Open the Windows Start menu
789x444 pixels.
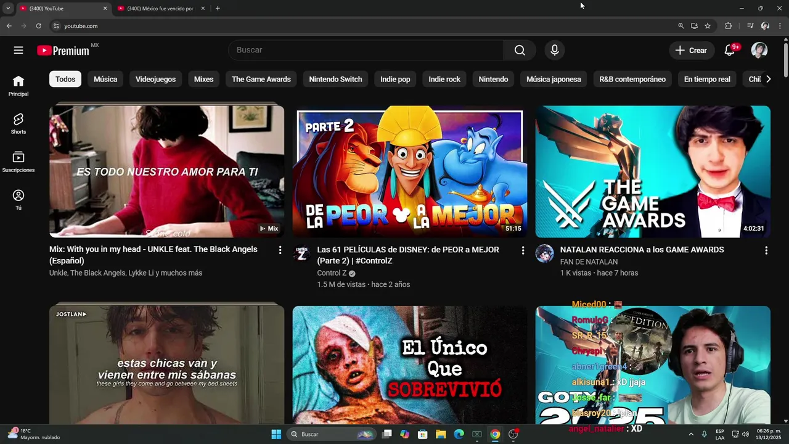(276, 434)
